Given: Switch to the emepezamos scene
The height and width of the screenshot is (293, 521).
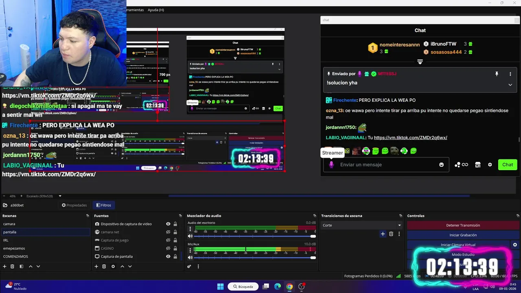Looking at the screenshot, I should tap(45, 248).
